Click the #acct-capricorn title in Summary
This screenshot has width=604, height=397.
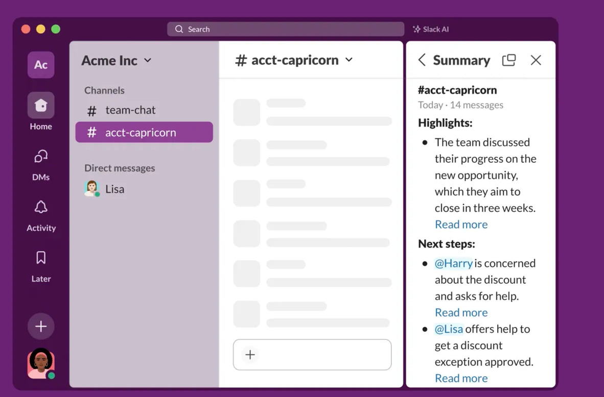(457, 90)
